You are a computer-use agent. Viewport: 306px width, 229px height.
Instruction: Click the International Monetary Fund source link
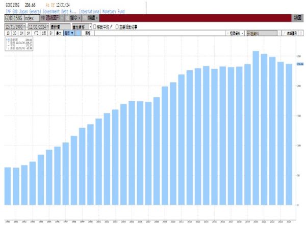click(x=101, y=12)
